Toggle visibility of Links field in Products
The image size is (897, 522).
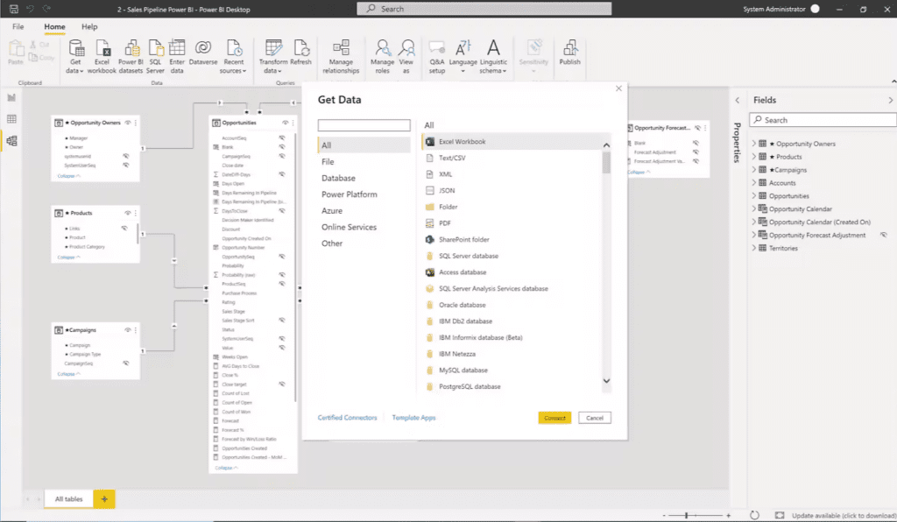point(124,229)
